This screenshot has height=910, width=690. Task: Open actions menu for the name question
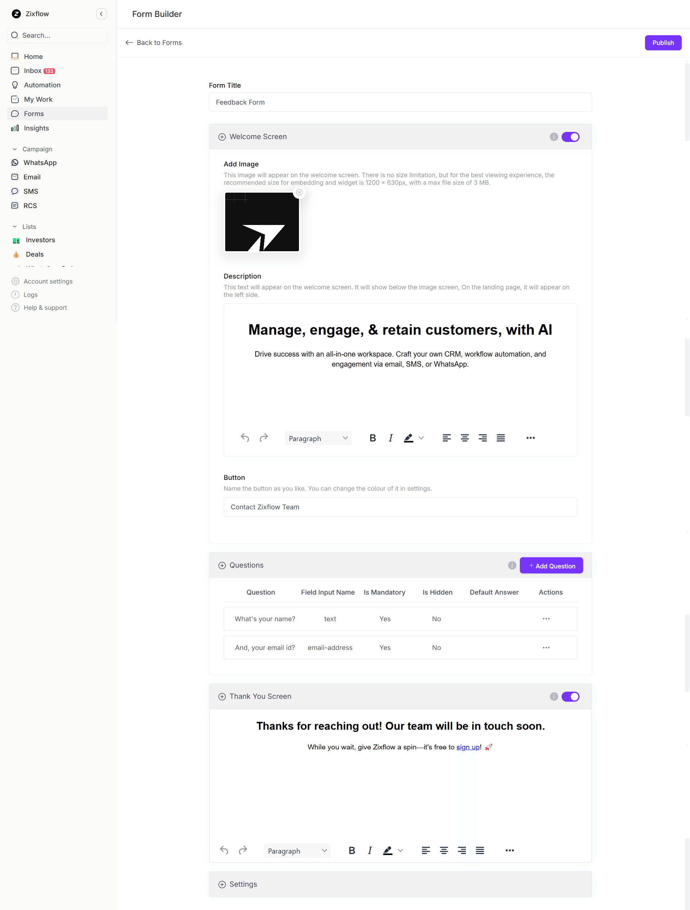tap(546, 618)
